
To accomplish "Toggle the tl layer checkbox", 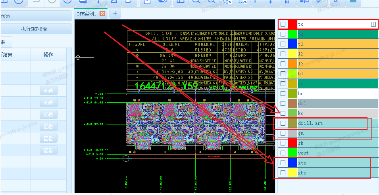I will pyautogui.click(x=283, y=44).
